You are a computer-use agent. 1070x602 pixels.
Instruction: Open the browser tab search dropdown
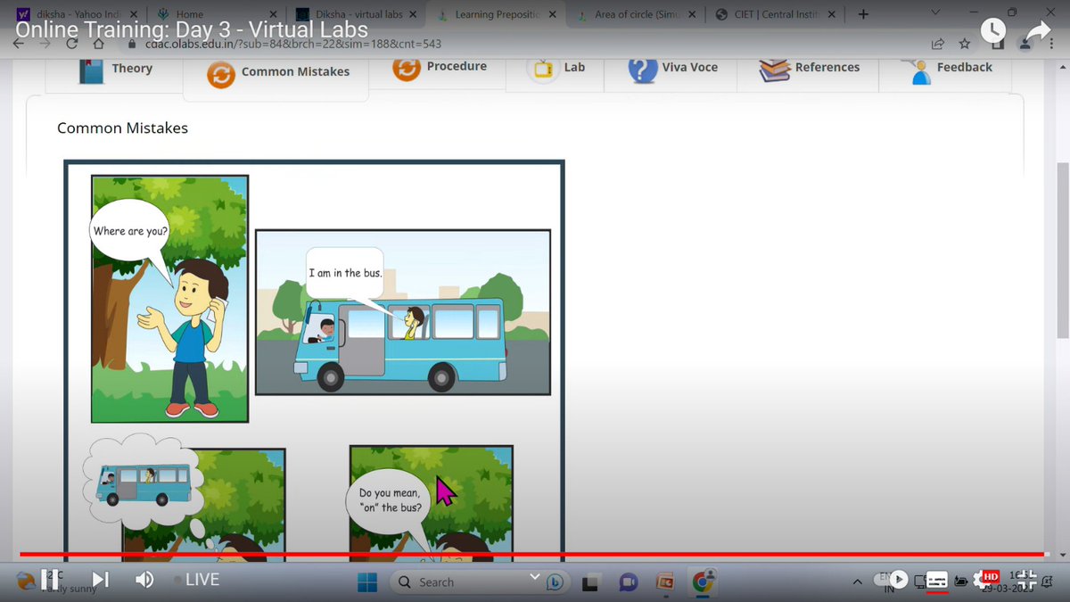click(x=934, y=13)
